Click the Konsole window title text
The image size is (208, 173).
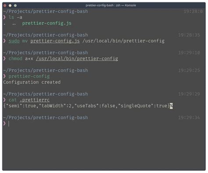(x=111, y=5)
